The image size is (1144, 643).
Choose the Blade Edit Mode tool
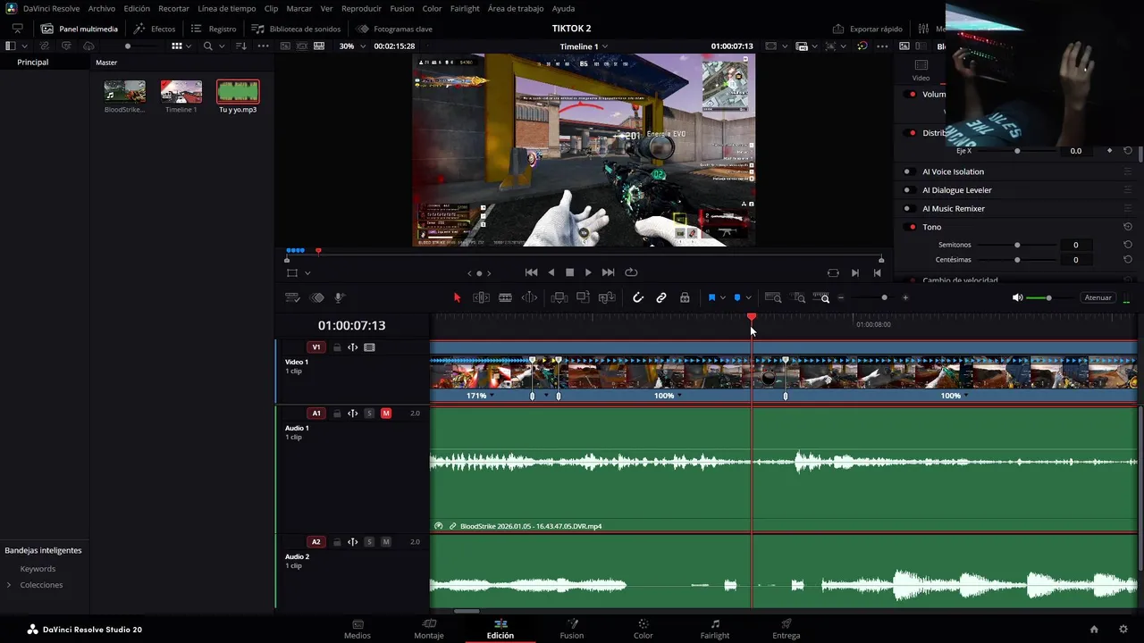[505, 297]
